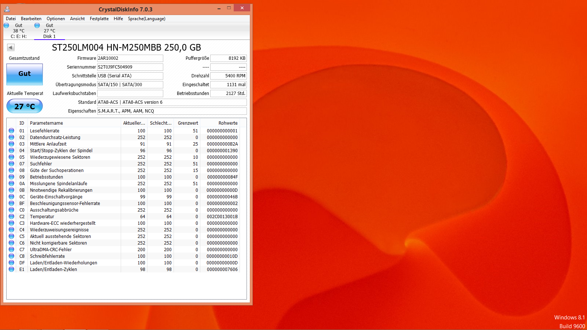Open the Sprache(Language) menu
The height and width of the screenshot is (330, 587).
(147, 19)
